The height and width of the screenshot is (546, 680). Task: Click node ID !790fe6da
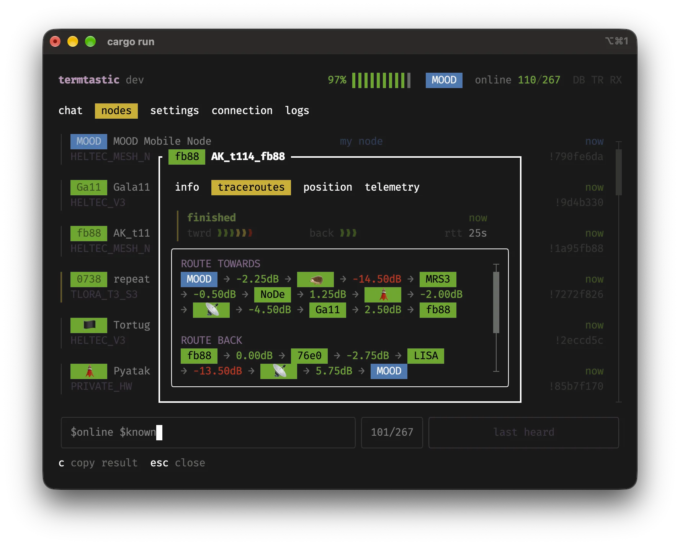[x=576, y=157]
